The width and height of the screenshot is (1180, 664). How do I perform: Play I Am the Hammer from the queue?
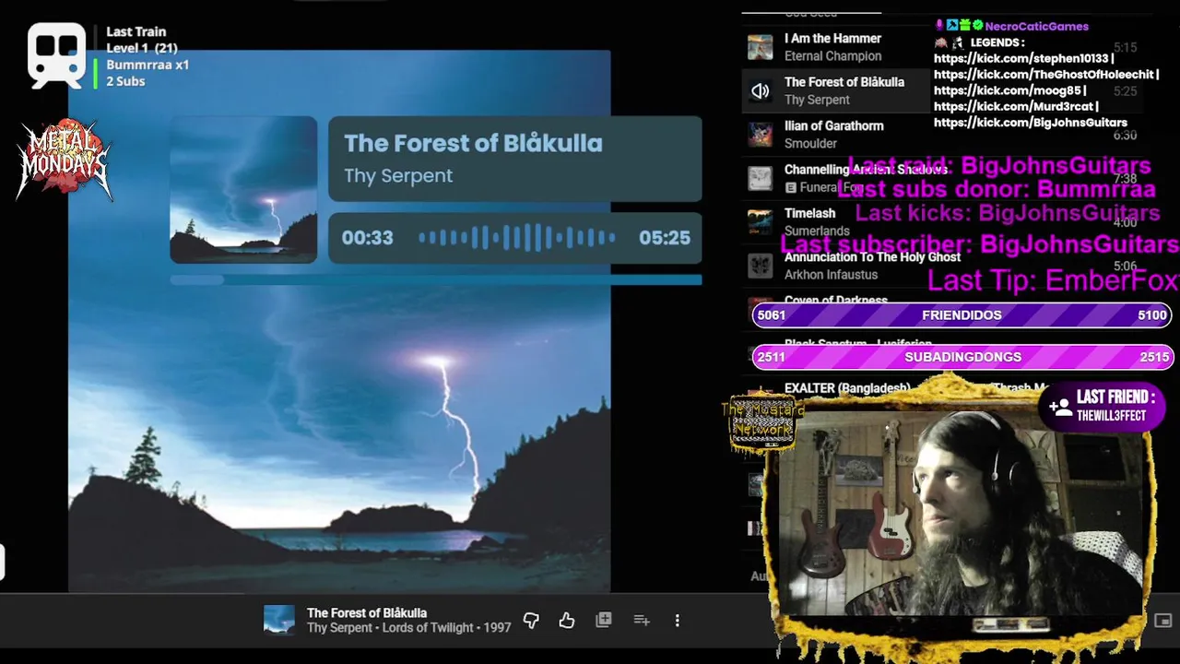[x=832, y=39]
